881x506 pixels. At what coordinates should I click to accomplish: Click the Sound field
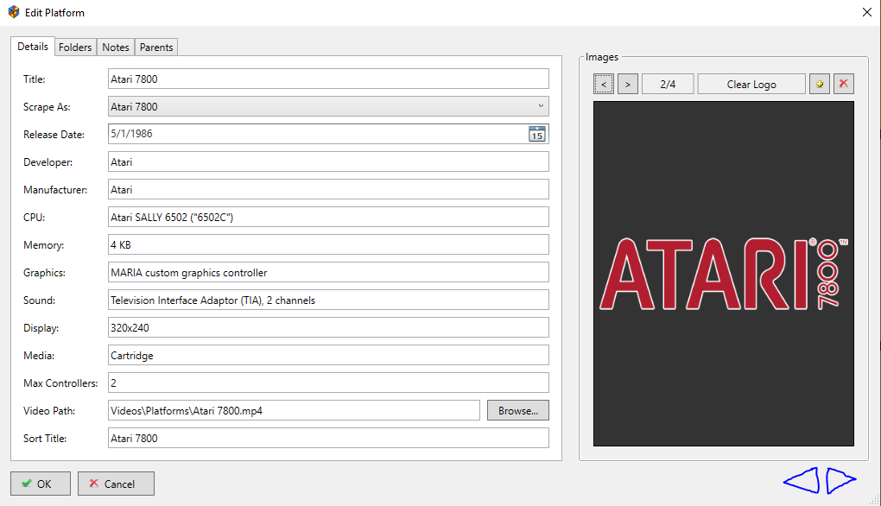pyautogui.click(x=328, y=300)
